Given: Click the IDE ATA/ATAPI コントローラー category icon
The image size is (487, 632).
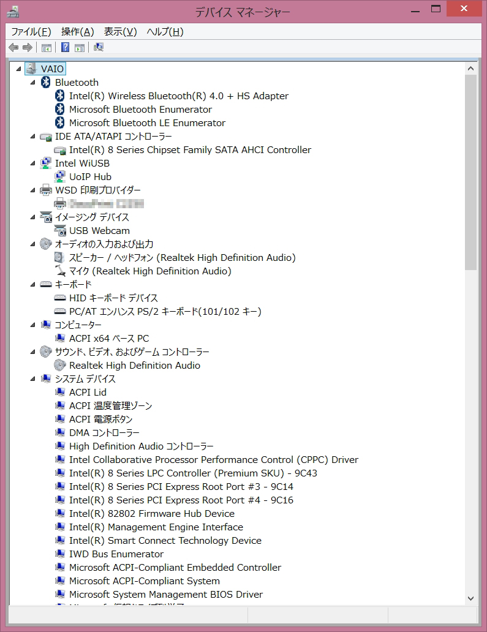Looking at the screenshot, I should coord(46,137).
